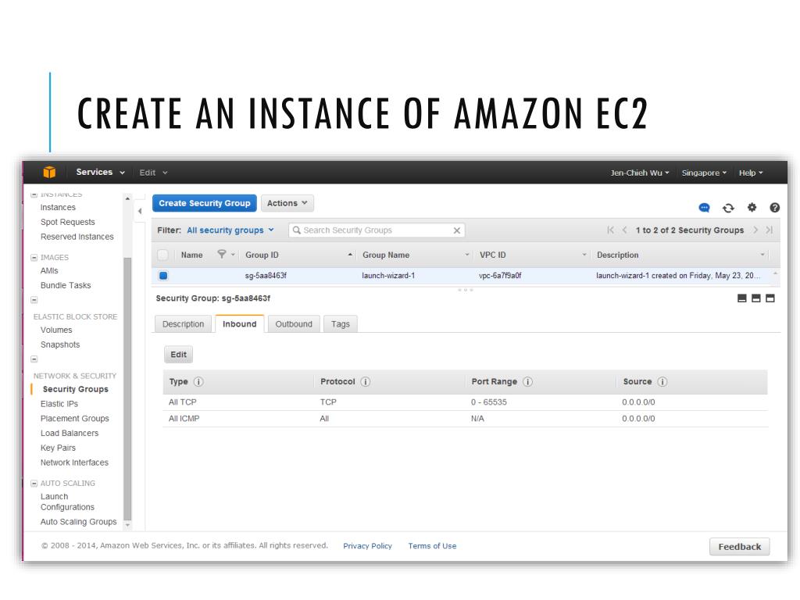Maximize details pane with last layout icon

pos(770,298)
